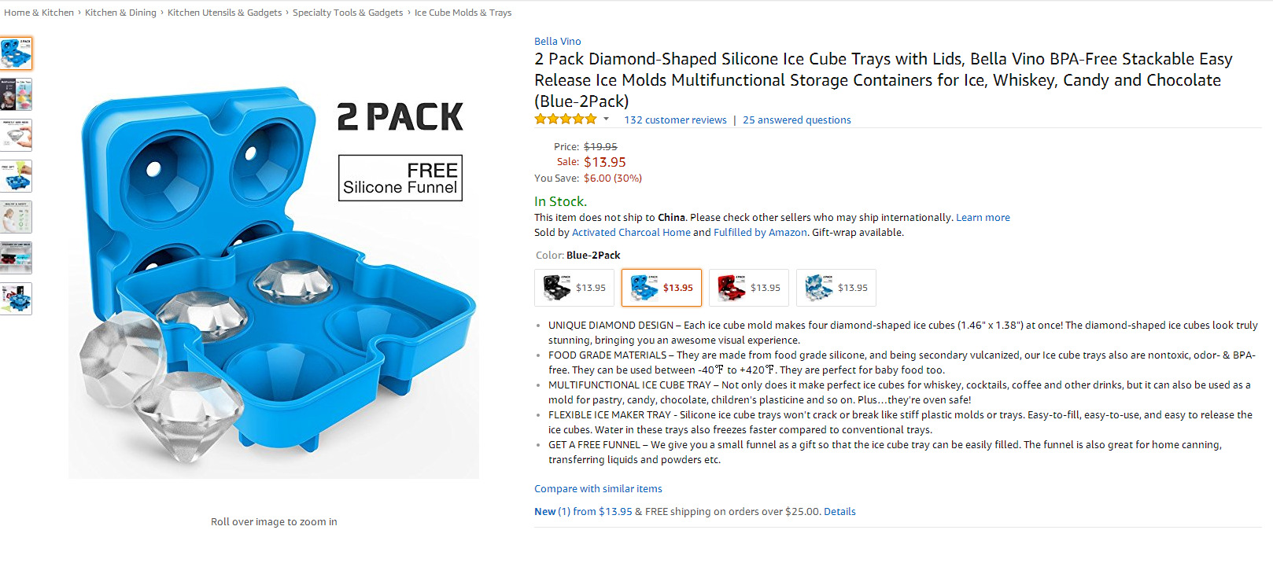Image resolution: width=1273 pixels, height=574 pixels.
Task: Go to Ice Cube Molds & Trays breadcrumb
Action: 463,13
